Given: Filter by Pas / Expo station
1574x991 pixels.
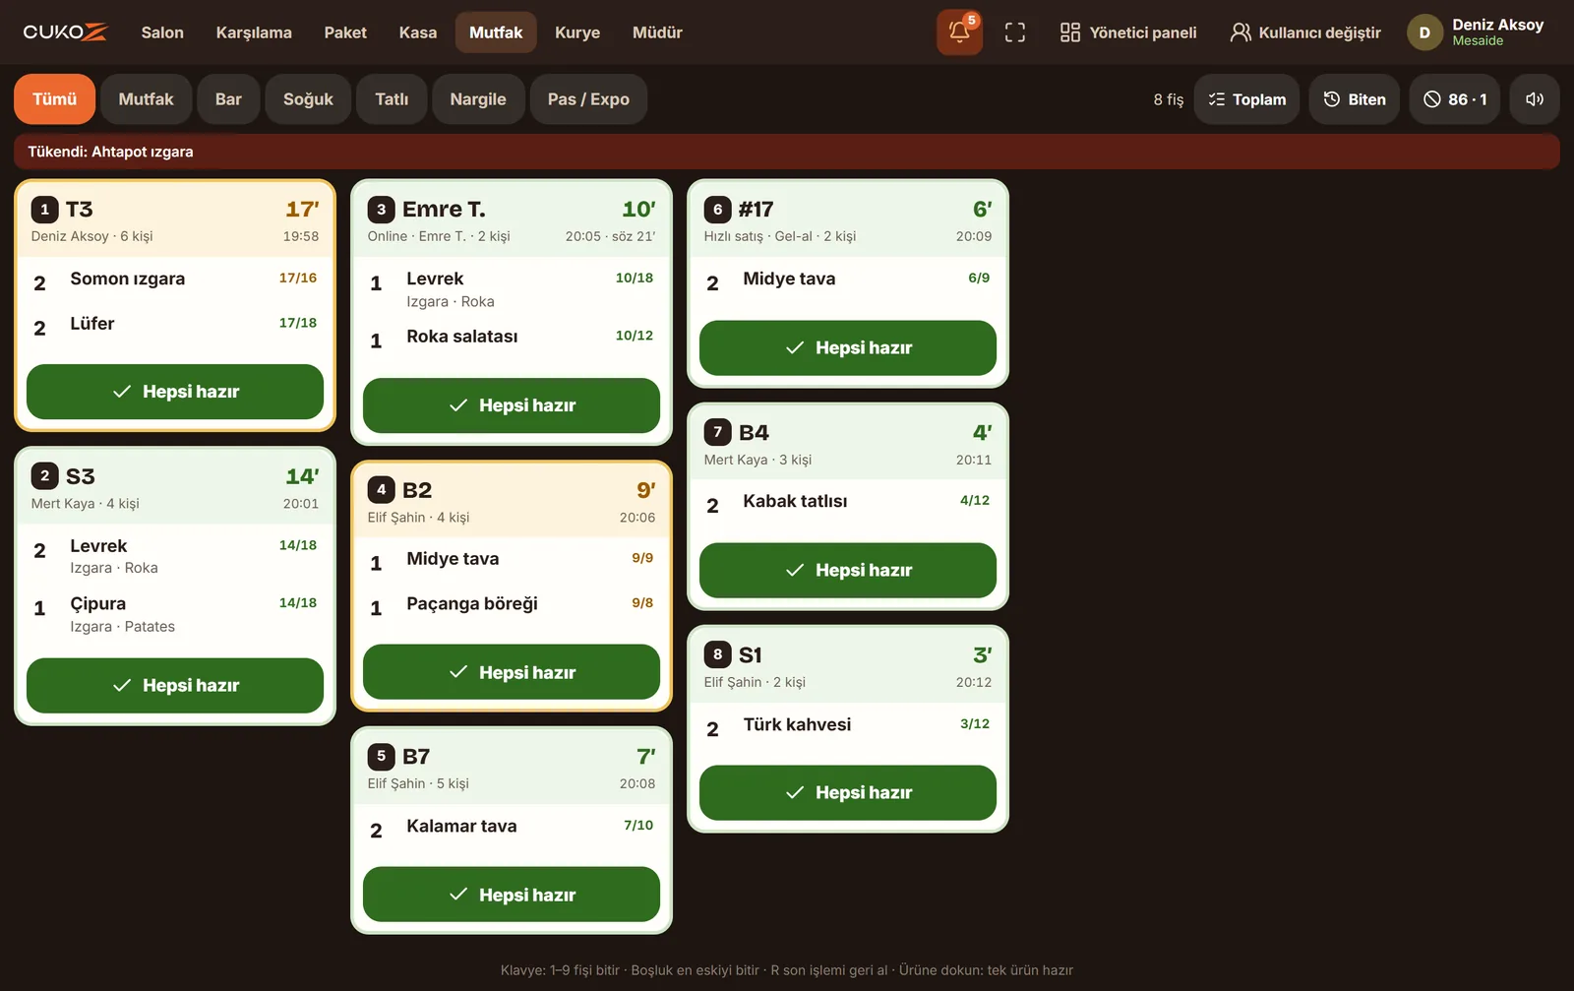Looking at the screenshot, I should 588,99.
